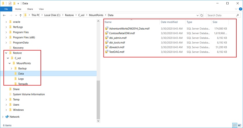Click the search magnifier icon
Image resolution: width=243 pixels, height=128 pixels.
tap(238, 15)
